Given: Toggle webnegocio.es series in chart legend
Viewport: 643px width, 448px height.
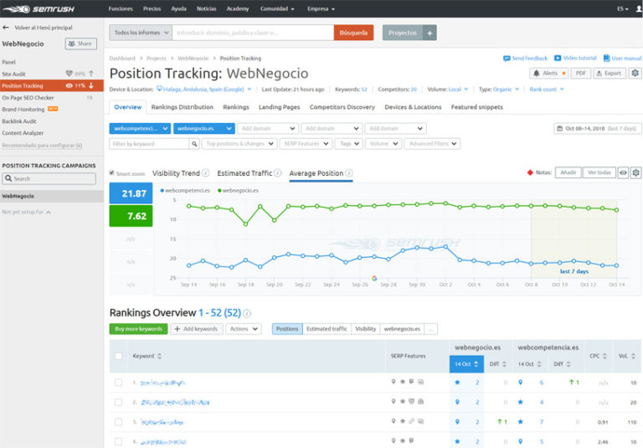Looking at the screenshot, I should [x=239, y=190].
